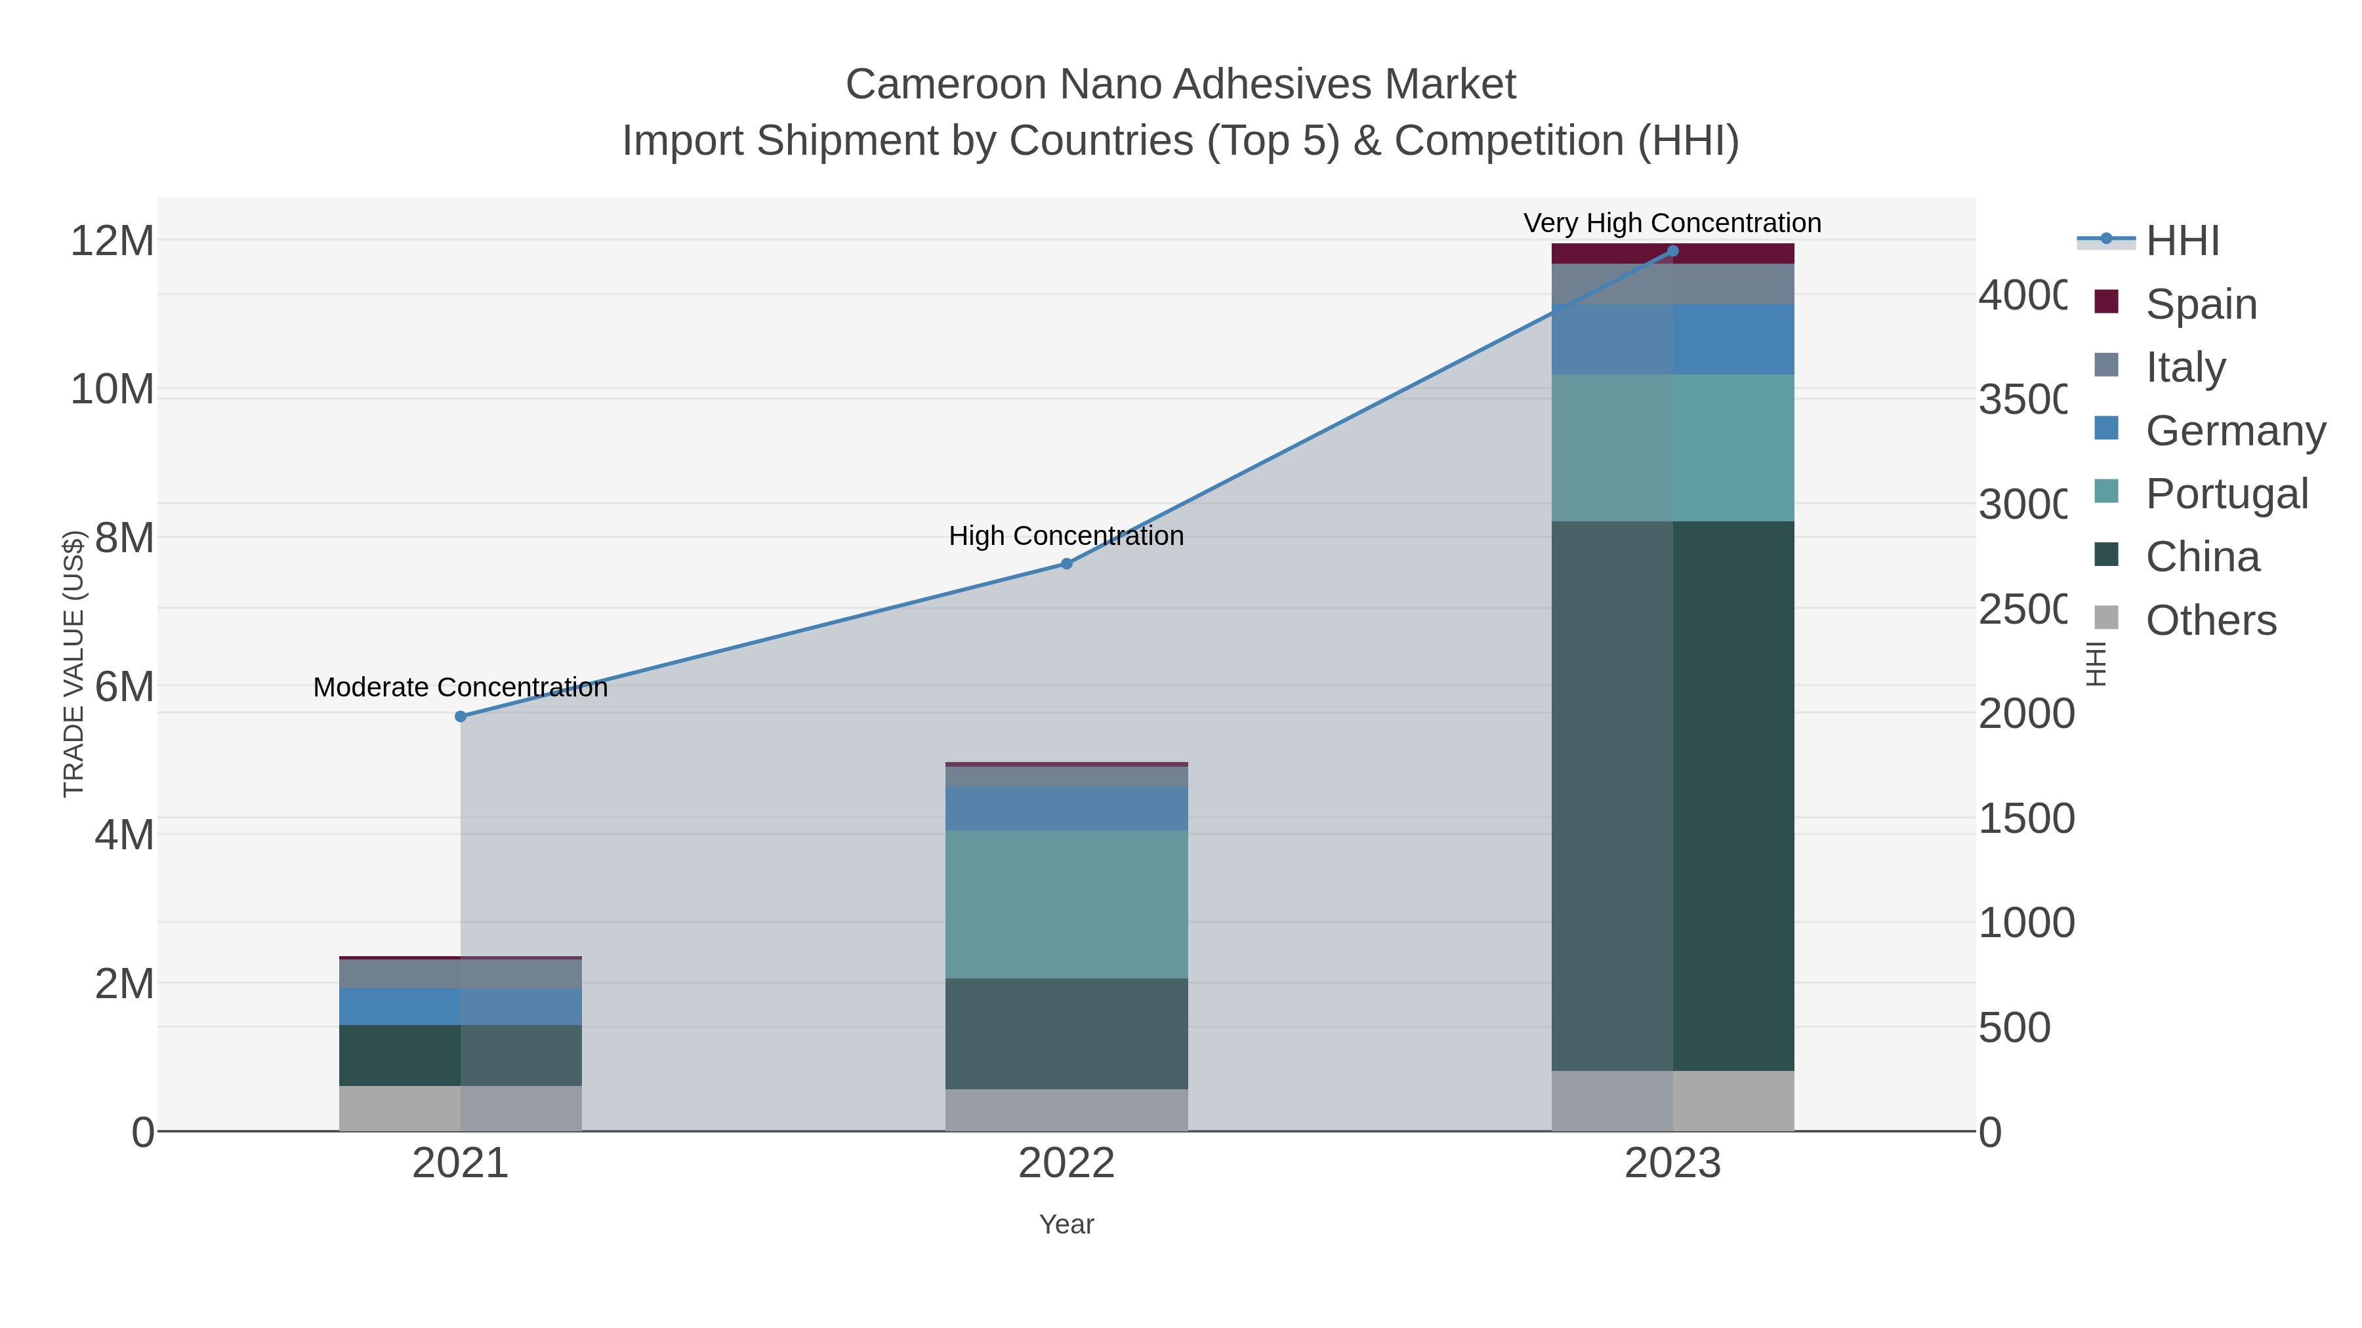2362x1328 pixels.
Task: Click the China legend color swatch
Action: coord(2106,554)
